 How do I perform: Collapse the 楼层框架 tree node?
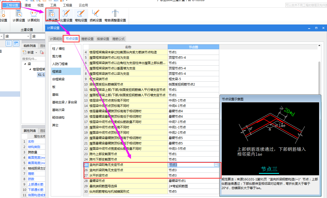point(30,69)
